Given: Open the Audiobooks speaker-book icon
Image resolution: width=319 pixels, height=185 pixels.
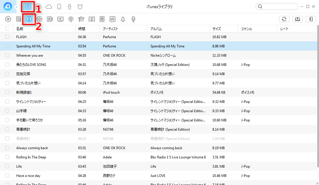Looking at the screenshot, I should pyautogui.click(x=102, y=19).
